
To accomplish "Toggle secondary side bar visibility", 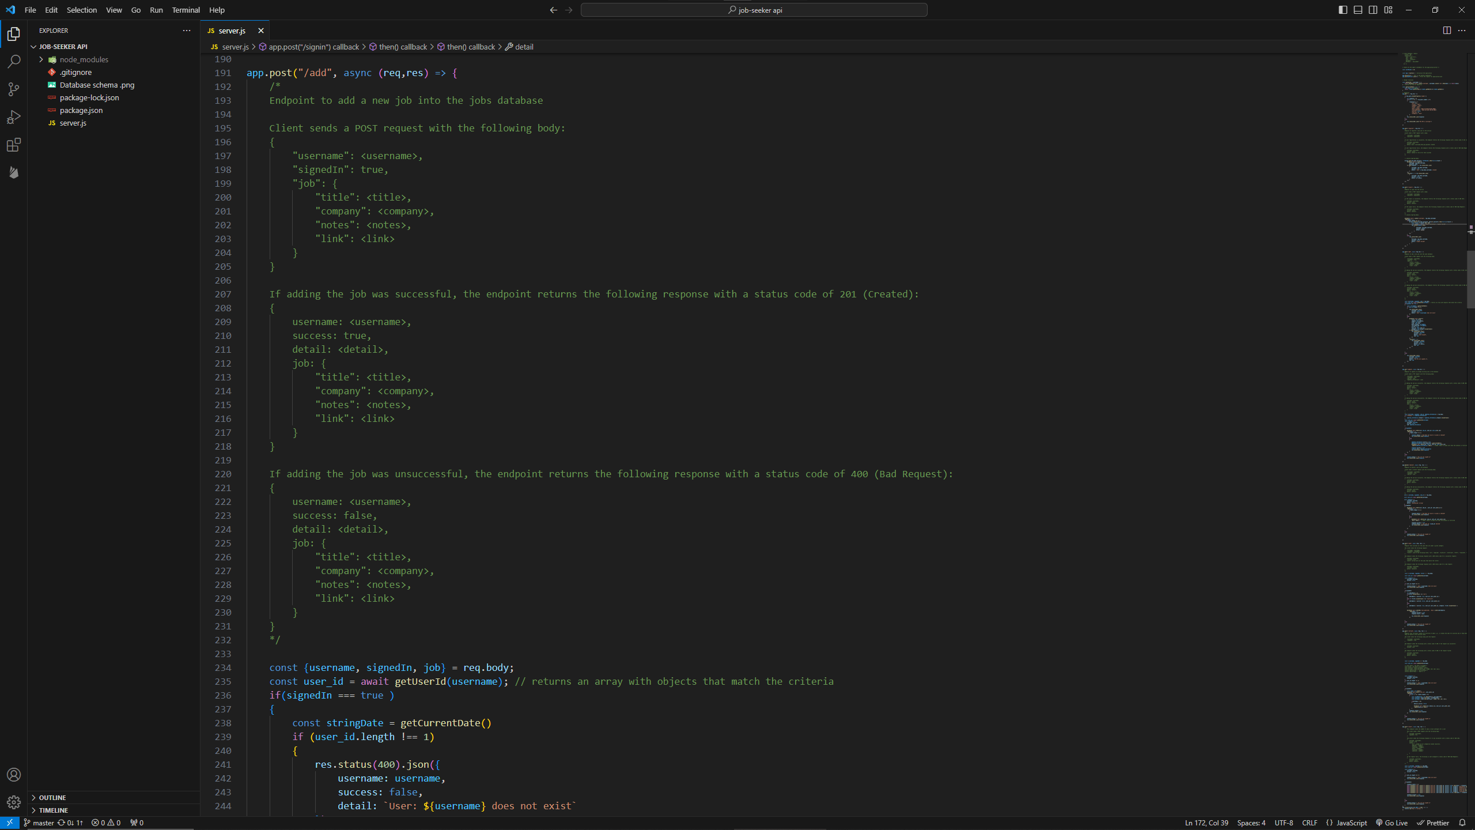I will pos(1373,10).
